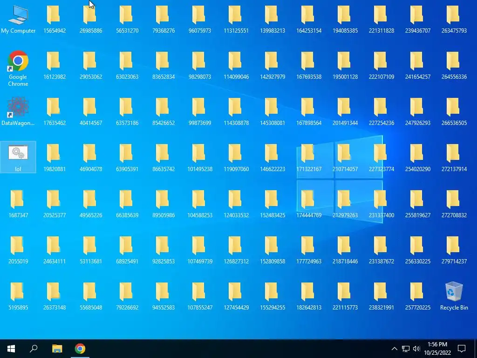Select folder 257720225
This screenshot has width=477, height=358.
point(418,296)
